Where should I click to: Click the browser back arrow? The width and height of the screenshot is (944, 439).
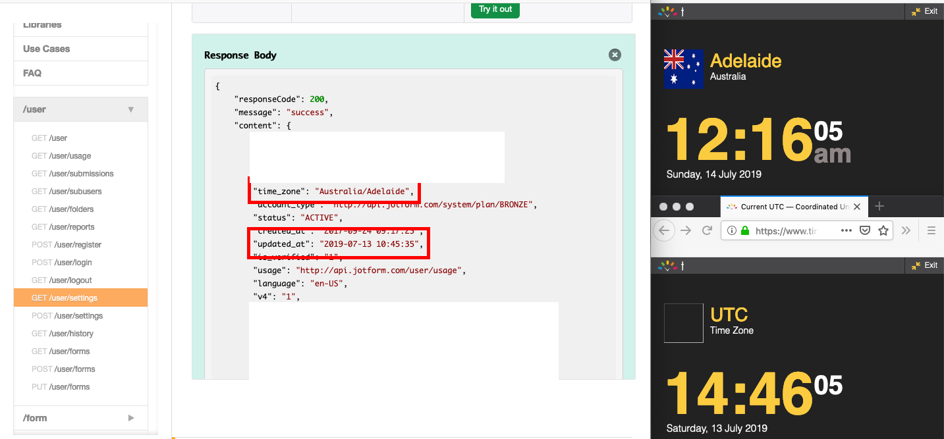pos(664,230)
